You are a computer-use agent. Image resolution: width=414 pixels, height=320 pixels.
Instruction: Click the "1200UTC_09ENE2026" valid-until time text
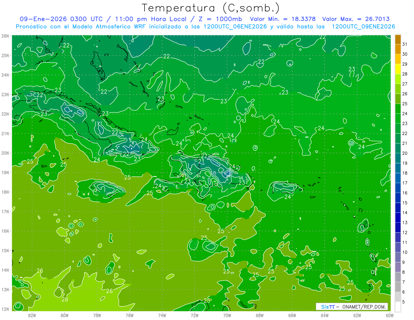click(x=363, y=27)
